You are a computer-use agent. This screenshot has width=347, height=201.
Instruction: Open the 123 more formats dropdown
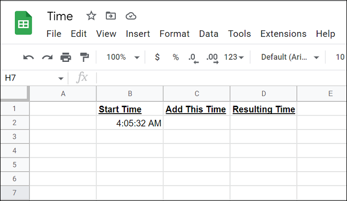[234, 57]
